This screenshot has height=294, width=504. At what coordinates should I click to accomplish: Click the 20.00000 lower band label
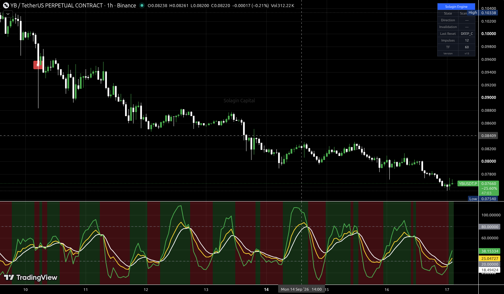(x=490, y=264)
